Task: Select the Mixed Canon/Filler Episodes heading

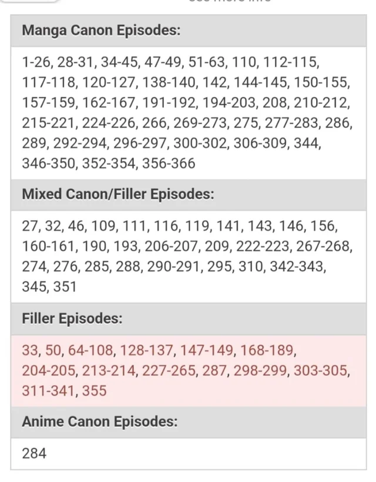Action: coord(118,194)
